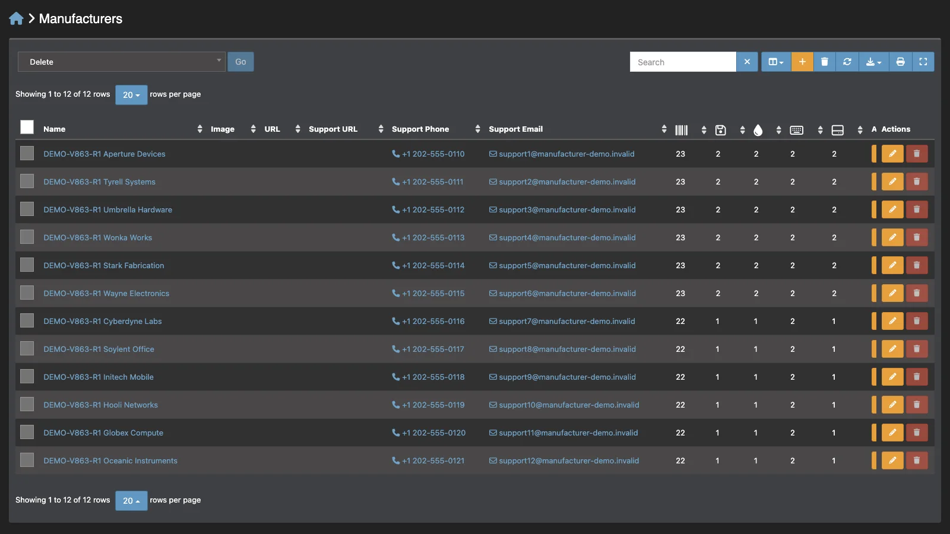Viewport: 950px width, 534px height.
Task: Delete Stark Fabrication row
Action: 917,265
